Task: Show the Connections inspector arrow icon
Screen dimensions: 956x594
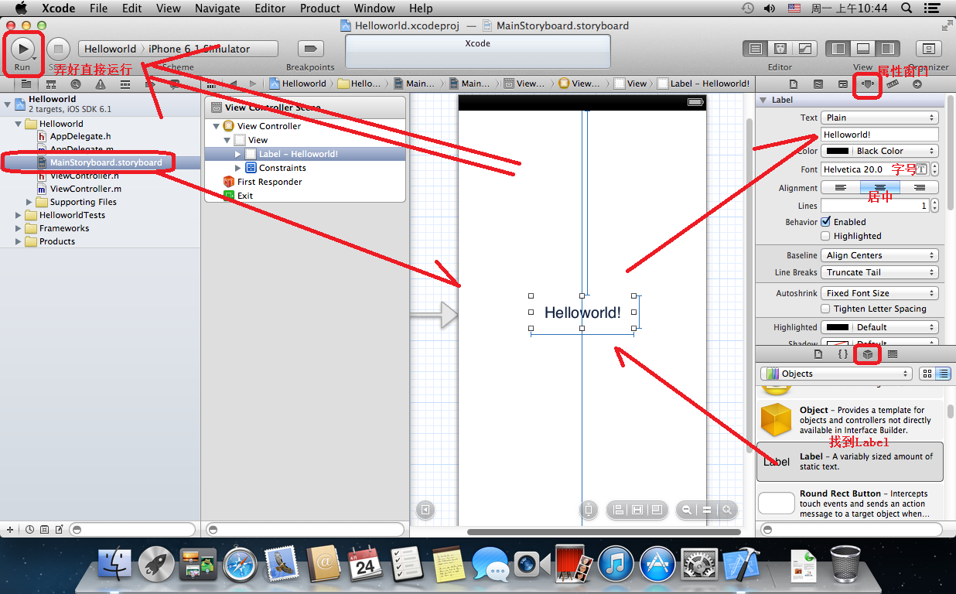Action: point(917,84)
